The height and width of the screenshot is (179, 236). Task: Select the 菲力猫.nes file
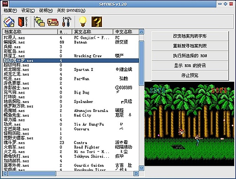tap(14, 120)
